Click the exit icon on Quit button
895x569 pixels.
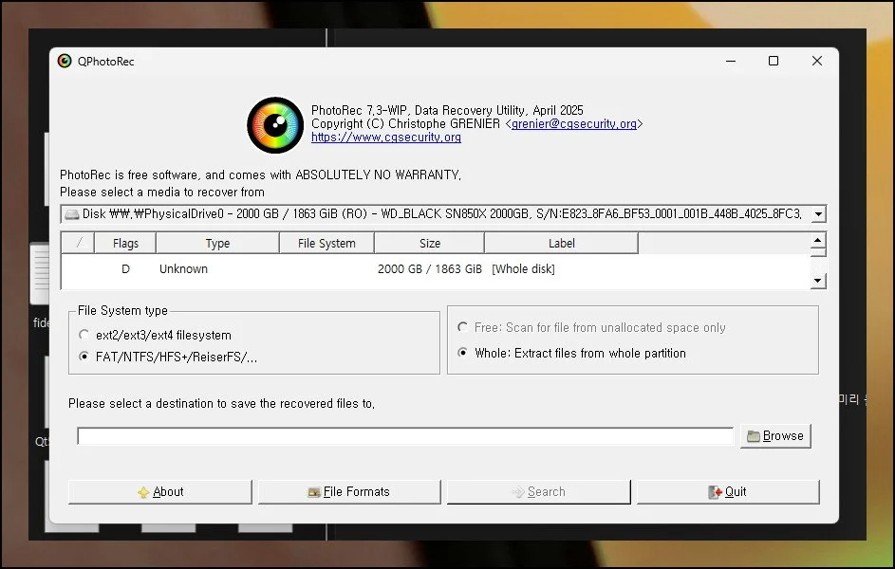(x=716, y=492)
